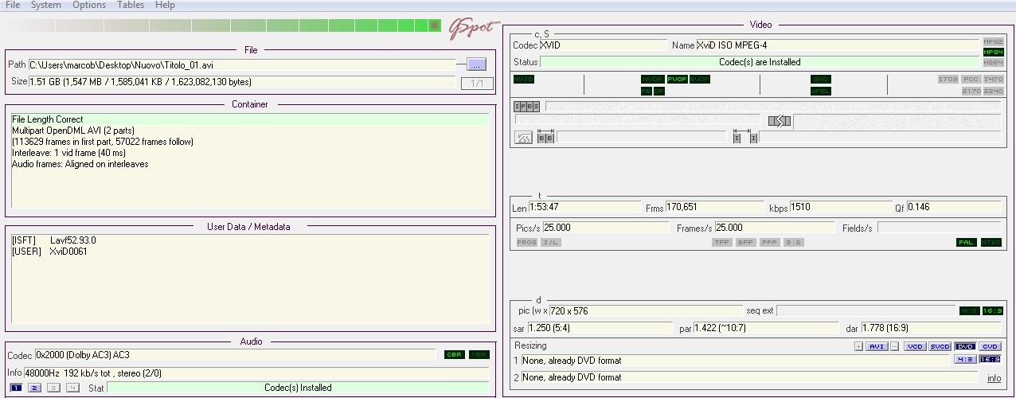Click the green 16:9 indicator beside seq ext
1016x398 pixels.
point(992,310)
